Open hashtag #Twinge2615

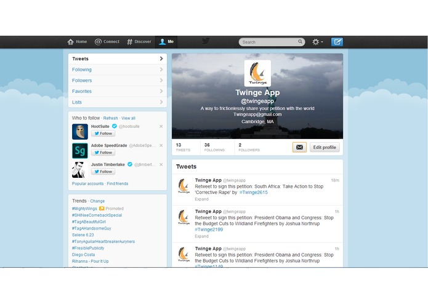[x=254, y=192]
